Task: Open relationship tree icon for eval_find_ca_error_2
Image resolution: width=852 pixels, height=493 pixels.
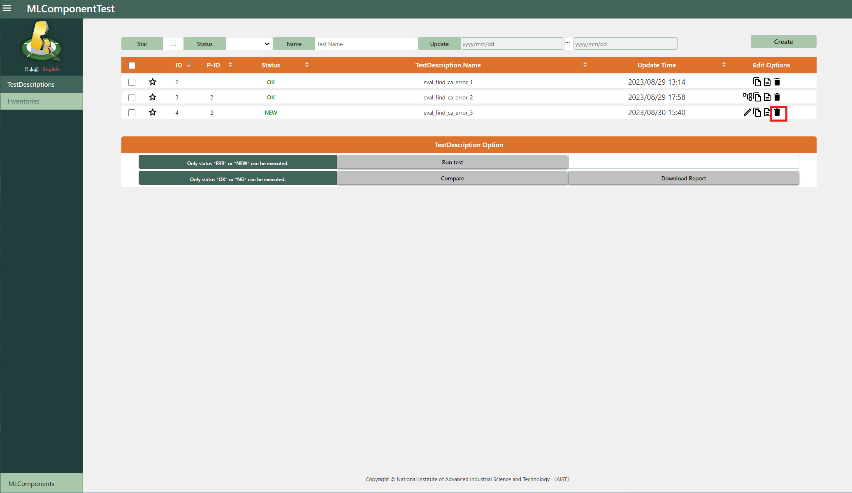Action: click(x=747, y=97)
